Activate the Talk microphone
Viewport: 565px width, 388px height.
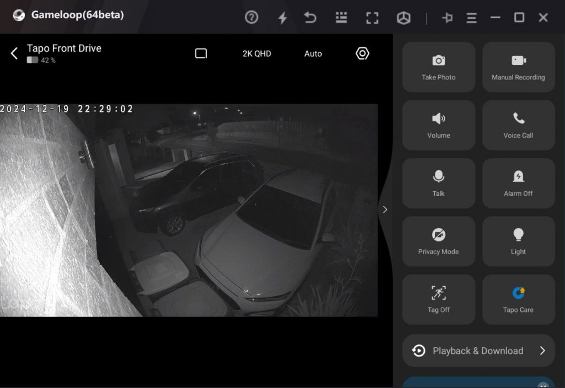(x=438, y=183)
